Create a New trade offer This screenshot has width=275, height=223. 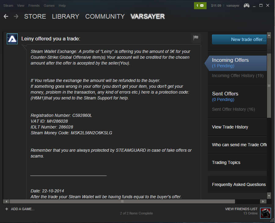point(239,39)
